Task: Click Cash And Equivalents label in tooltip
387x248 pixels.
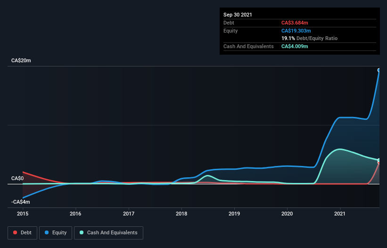Action: [x=248, y=46]
